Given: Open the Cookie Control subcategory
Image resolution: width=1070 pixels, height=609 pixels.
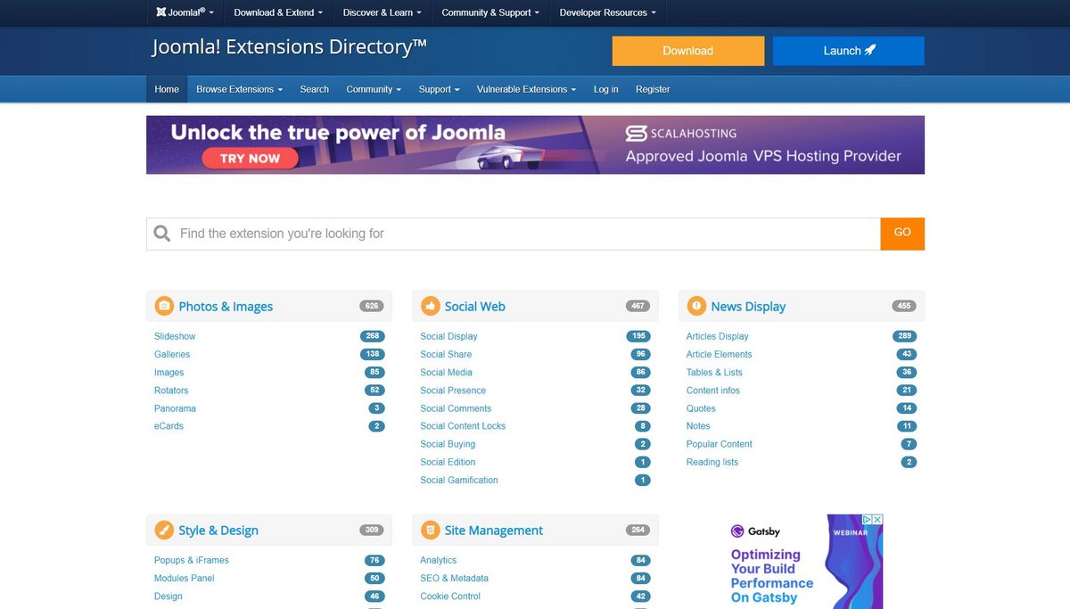Looking at the screenshot, I should pos(450,597).
